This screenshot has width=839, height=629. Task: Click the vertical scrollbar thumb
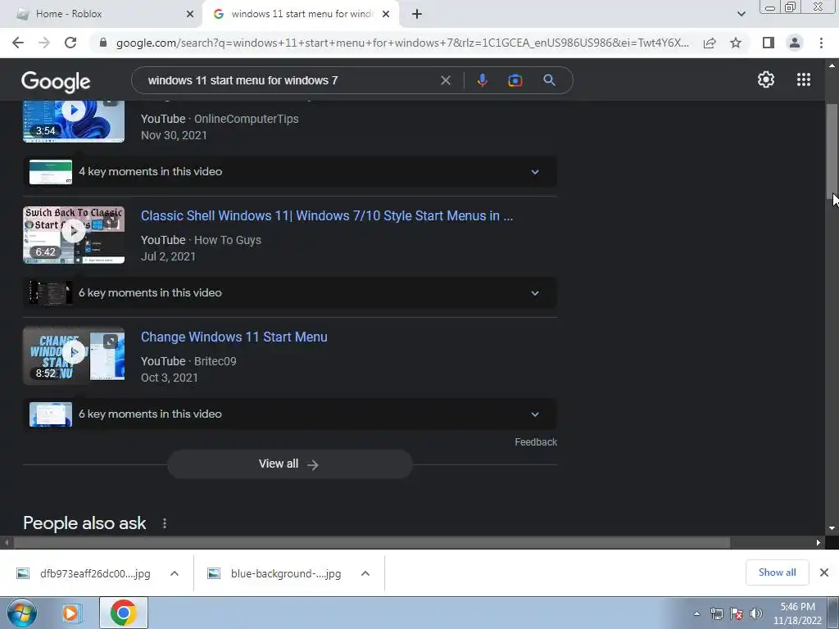[x=832, y=152]
